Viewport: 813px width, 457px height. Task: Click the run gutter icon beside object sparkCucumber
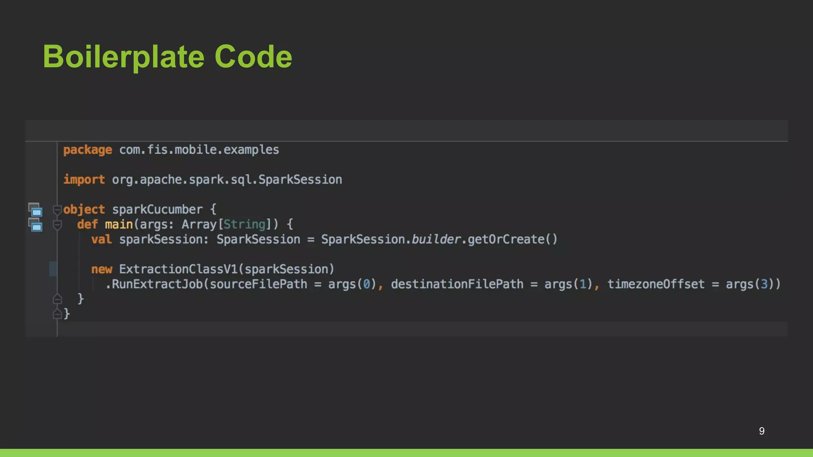click(35, 209)
